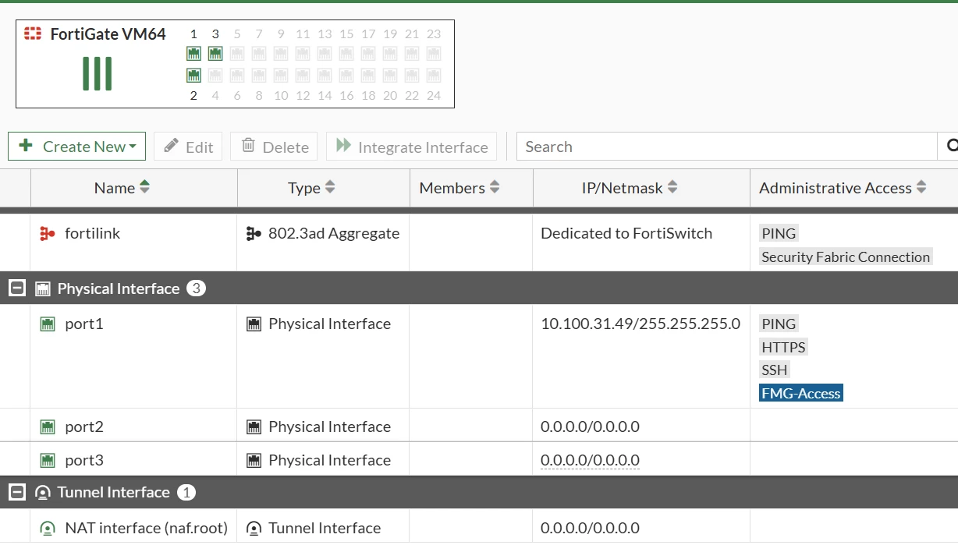Click the FortiGate VM64 device title
Viewport: 958px width, 545px height.
pyautogui.click(x=108, y=34)
